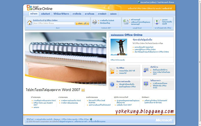
Task: Click the blue question mark help icon
Action: coord(112,84)
